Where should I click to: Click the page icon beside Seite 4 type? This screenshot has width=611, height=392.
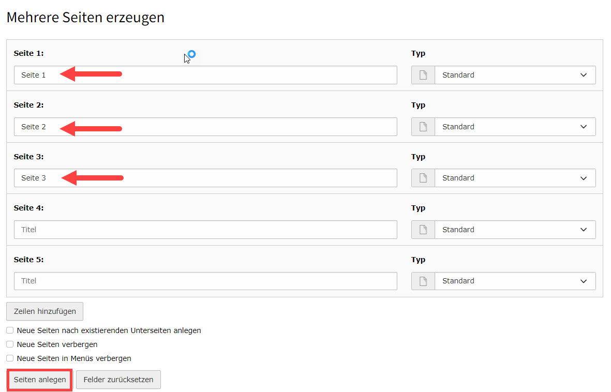pyautogui.click(x=423, y=230)
